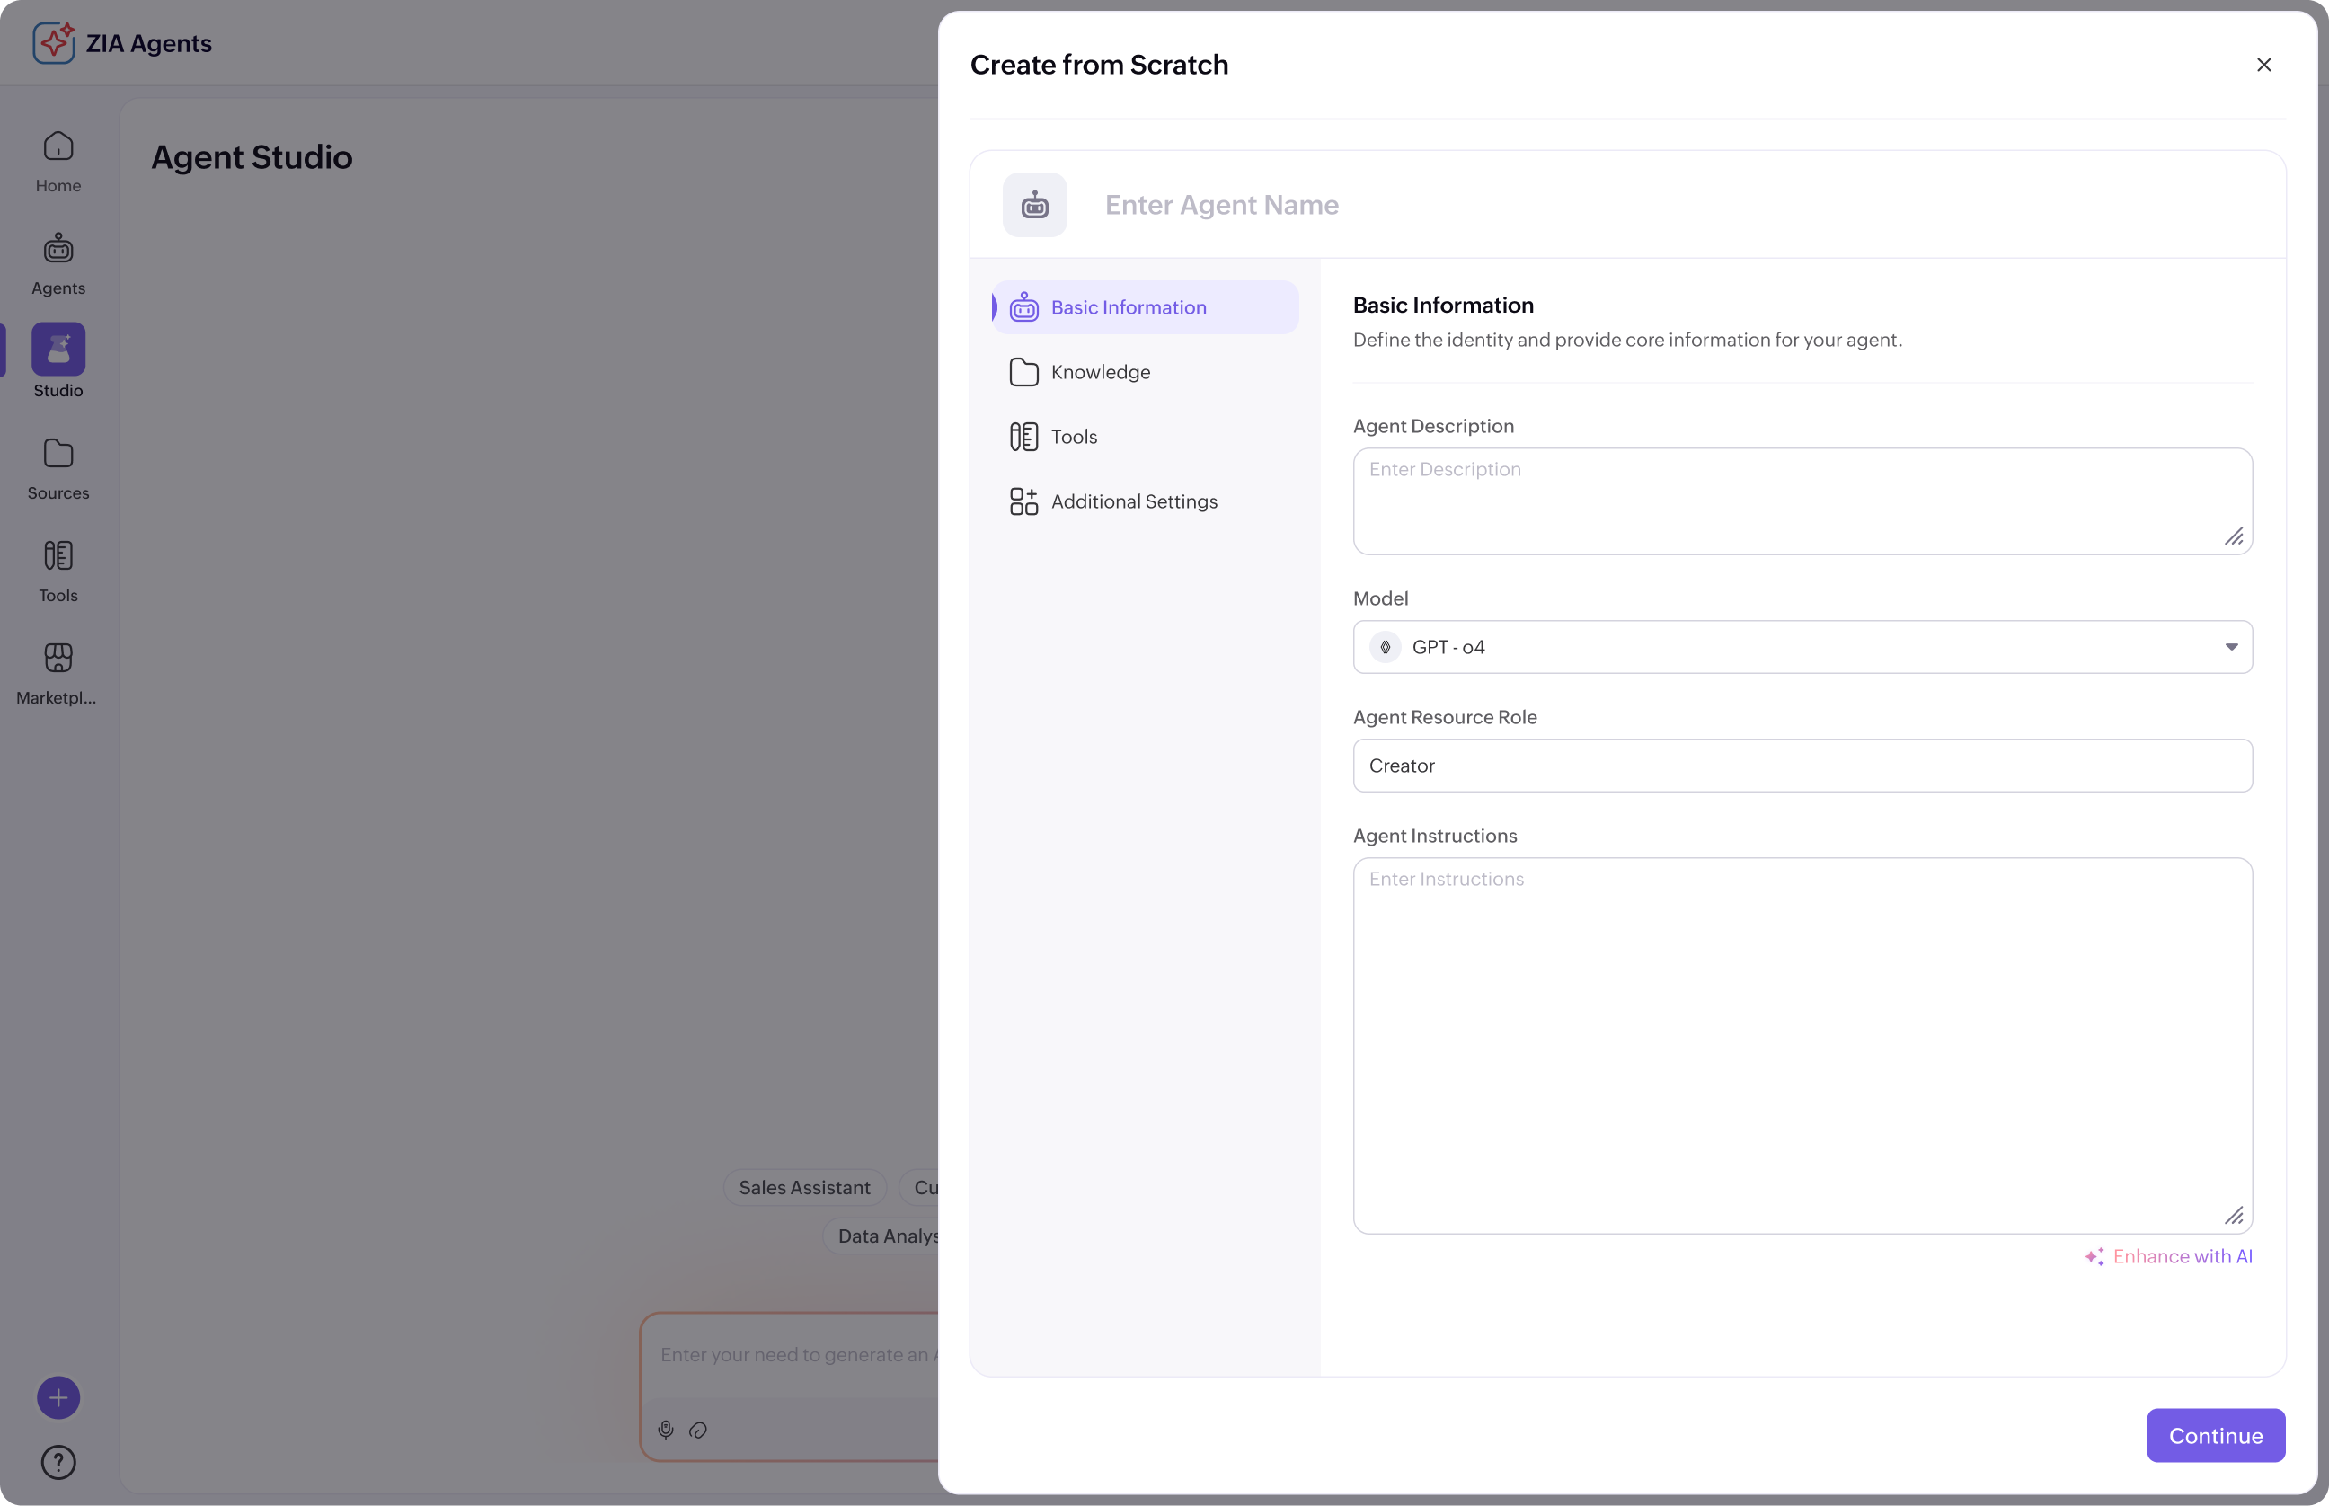Click the Continue button
Viewport: 2329px width, 1506px height.
point(2216,1437)
